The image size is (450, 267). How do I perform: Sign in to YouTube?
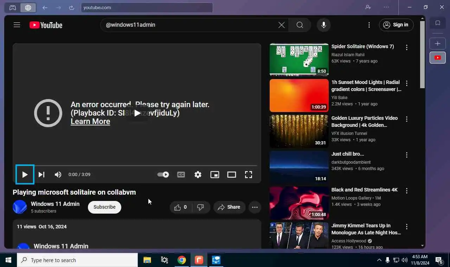pyautogui.click(x=396, y=25)
